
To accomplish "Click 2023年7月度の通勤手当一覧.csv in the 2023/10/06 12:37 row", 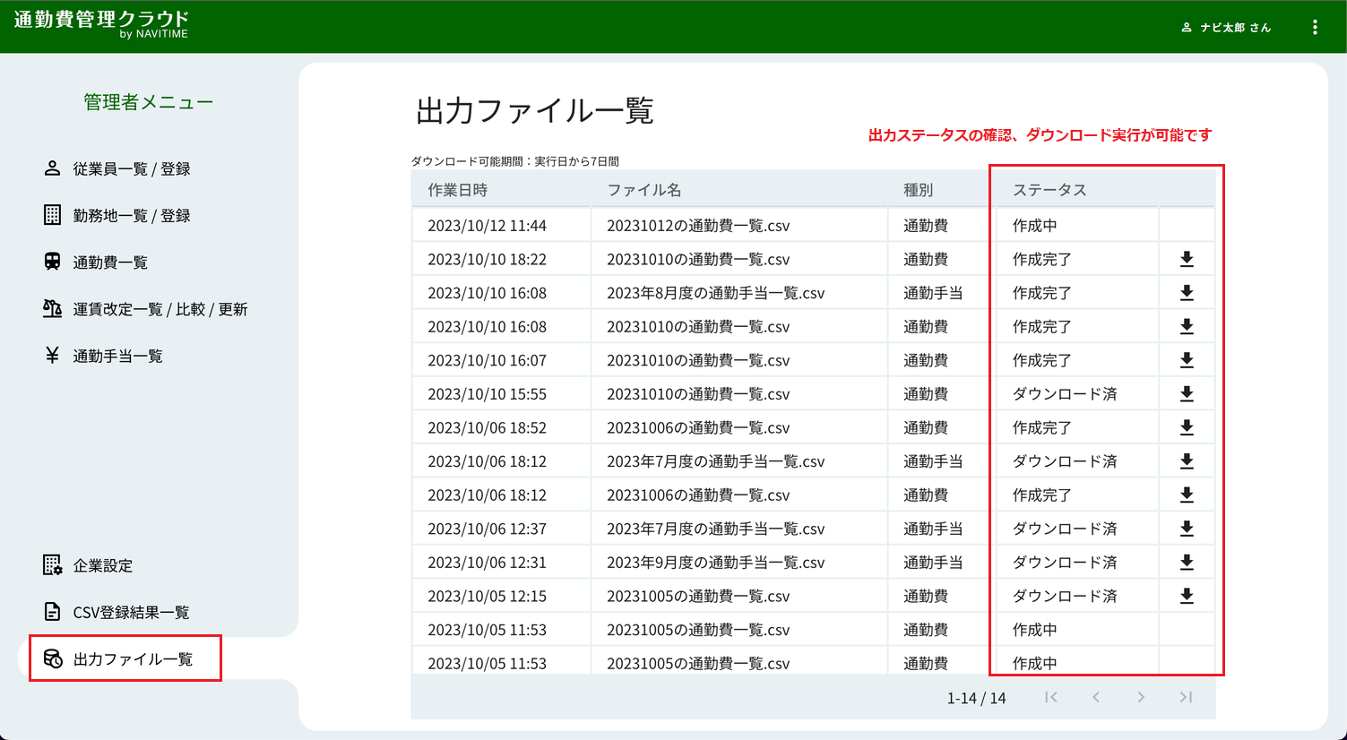I will tap(715, 529).
